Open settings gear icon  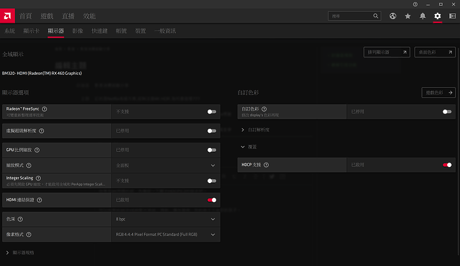(x=438, y=16)
